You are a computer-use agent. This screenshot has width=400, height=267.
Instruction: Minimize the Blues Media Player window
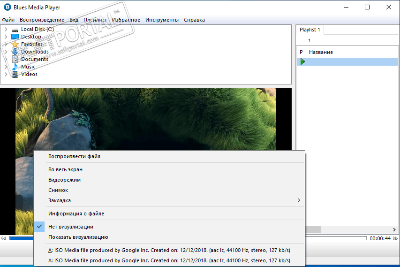[346, 7]
